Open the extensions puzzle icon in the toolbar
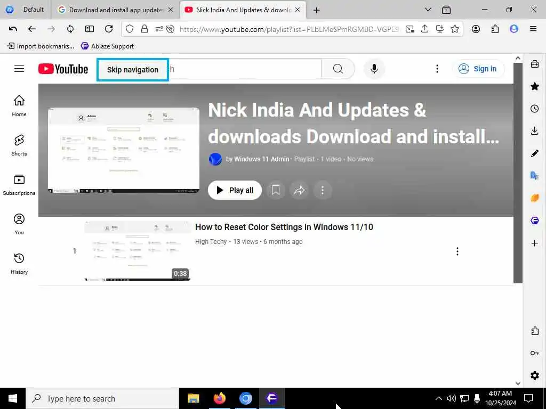 [x=495, y=29]
